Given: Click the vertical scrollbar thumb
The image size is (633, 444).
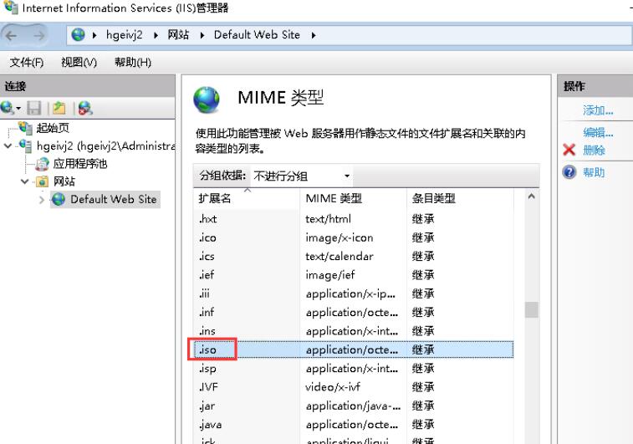Looking at the screenshot, I should click(531, 310).
